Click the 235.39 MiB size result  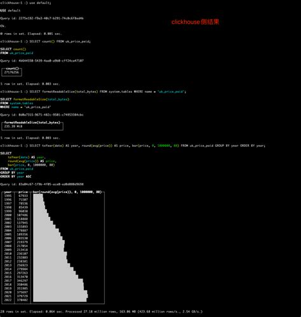point(13,126)
